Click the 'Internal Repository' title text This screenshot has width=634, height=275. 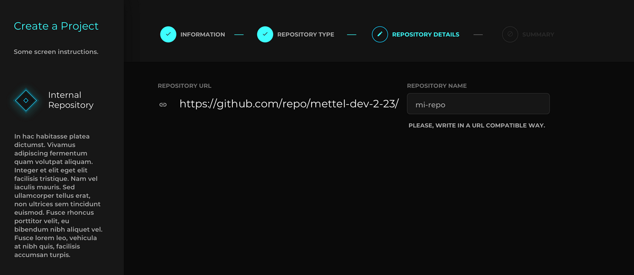point(71,100)
